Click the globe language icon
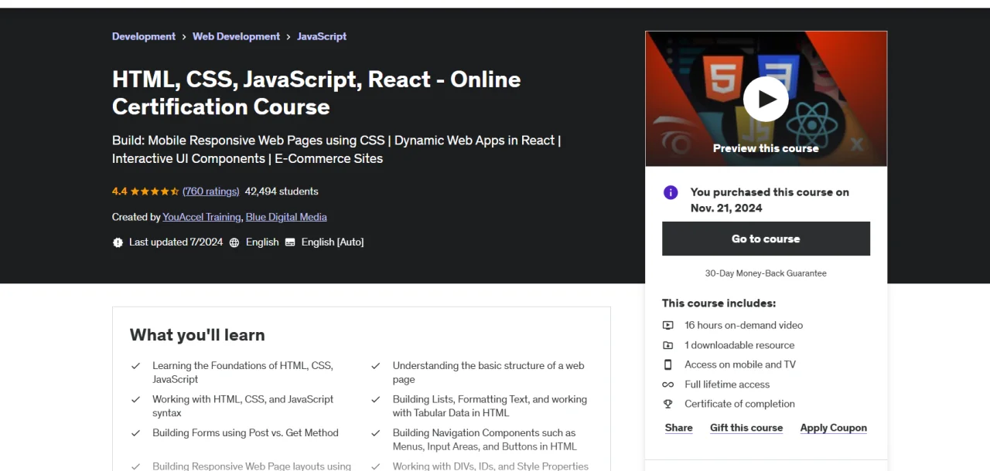Image resolution: width=990 pixels, height=471 pixels. point(234,242)
